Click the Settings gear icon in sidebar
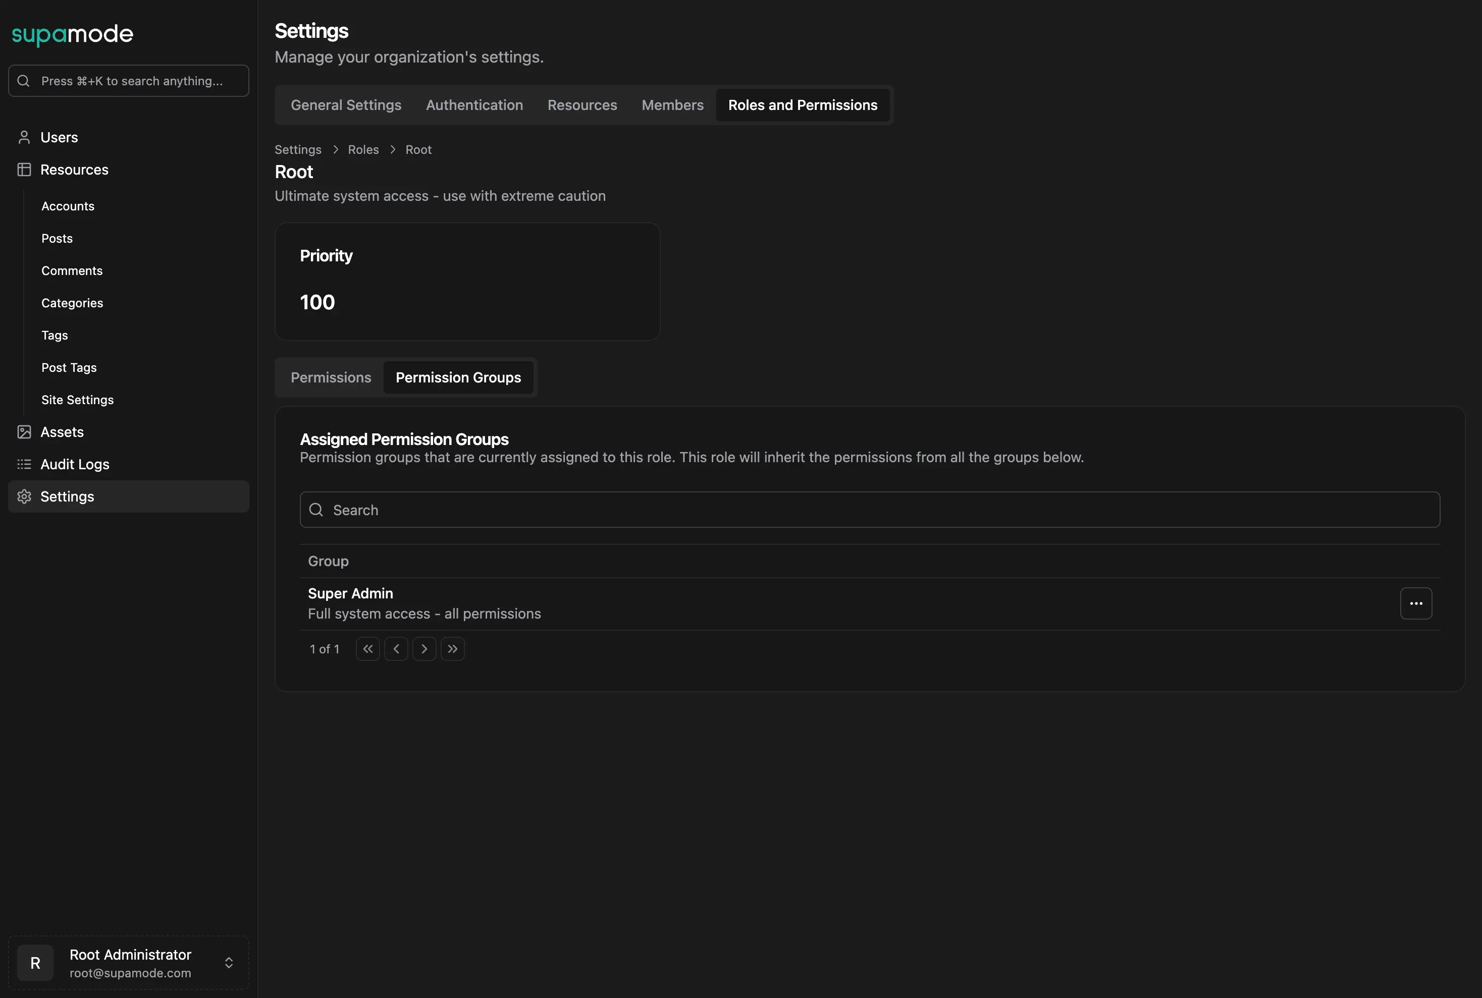Image resolution: width=1482 pixels, height=998 pixels. coord(24,496)
